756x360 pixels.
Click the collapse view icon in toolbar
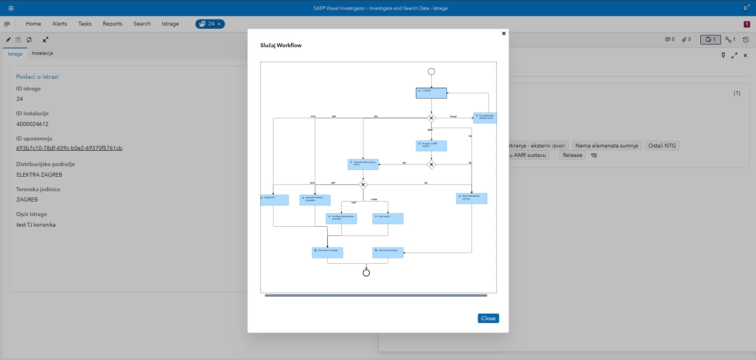(45, 40)
